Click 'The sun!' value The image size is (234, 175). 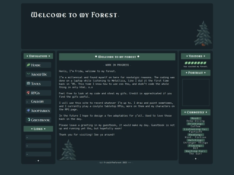click(x=195, y=154)
